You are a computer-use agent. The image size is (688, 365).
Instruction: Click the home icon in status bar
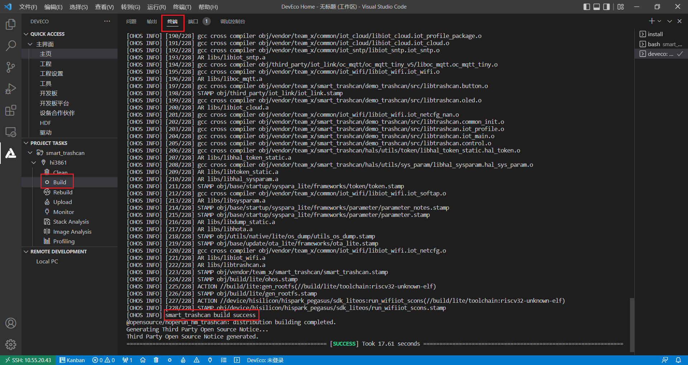(x=143, y=360)
